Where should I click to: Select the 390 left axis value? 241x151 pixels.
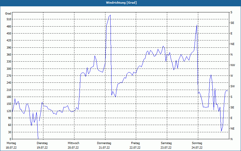click(9, 48)
